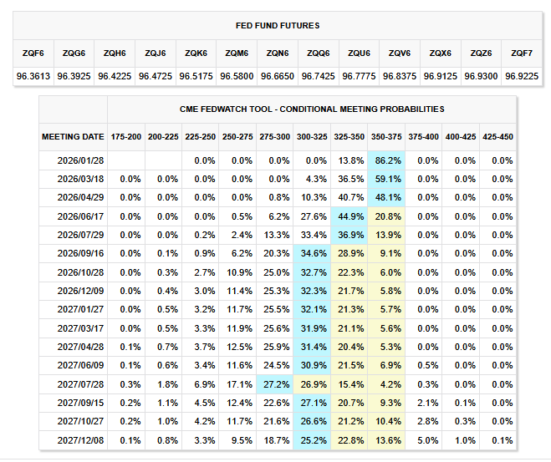Viewport: 551px width, 462px height.
Task: Click the highlighted 86.2% probability cell
Action: click(x=386, y=160)
